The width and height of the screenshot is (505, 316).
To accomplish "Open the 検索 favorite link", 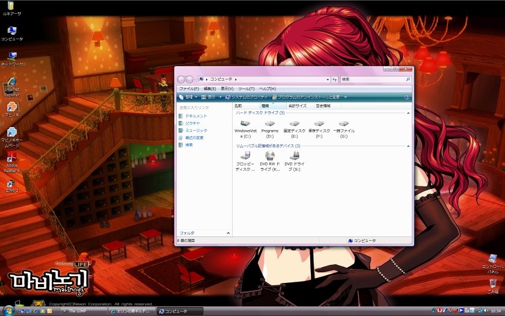I will point(186,145).
